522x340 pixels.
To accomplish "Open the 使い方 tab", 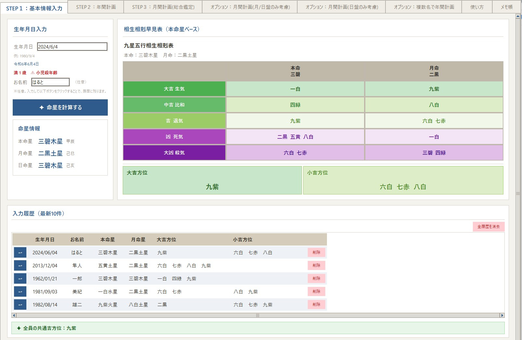I will tap(477, 7).
